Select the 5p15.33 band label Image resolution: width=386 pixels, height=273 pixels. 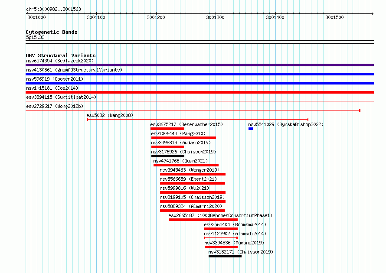(x=35, y=37)
